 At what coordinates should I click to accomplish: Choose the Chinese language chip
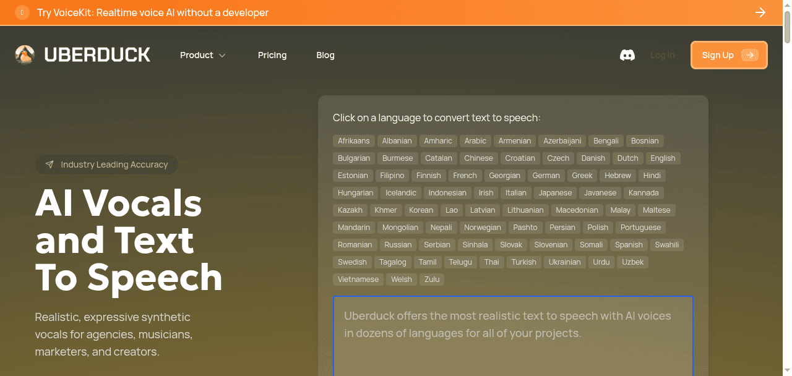tap(479, 158)
